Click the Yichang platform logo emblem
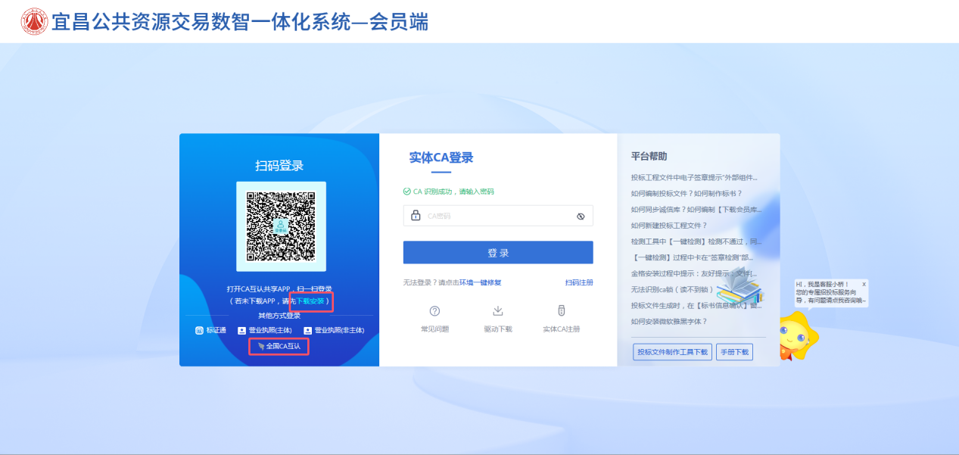 pos(33,21)
